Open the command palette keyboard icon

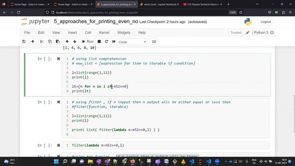coord(154,41)
